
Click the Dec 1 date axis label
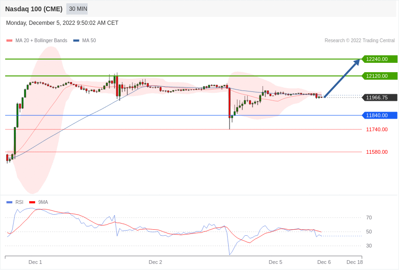pyautogui.click(x=35, y=262)
